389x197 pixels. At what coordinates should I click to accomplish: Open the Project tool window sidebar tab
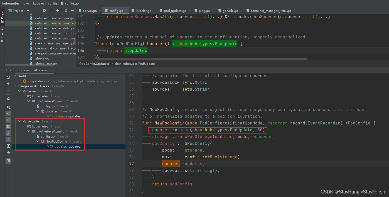[2, 16]
